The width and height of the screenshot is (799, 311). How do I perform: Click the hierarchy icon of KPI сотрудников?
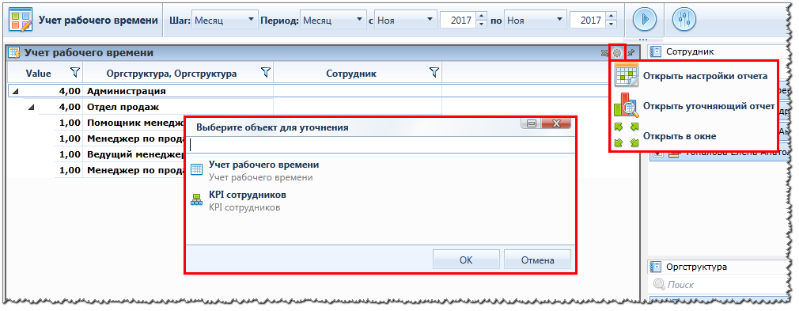[x=196, y=199]
